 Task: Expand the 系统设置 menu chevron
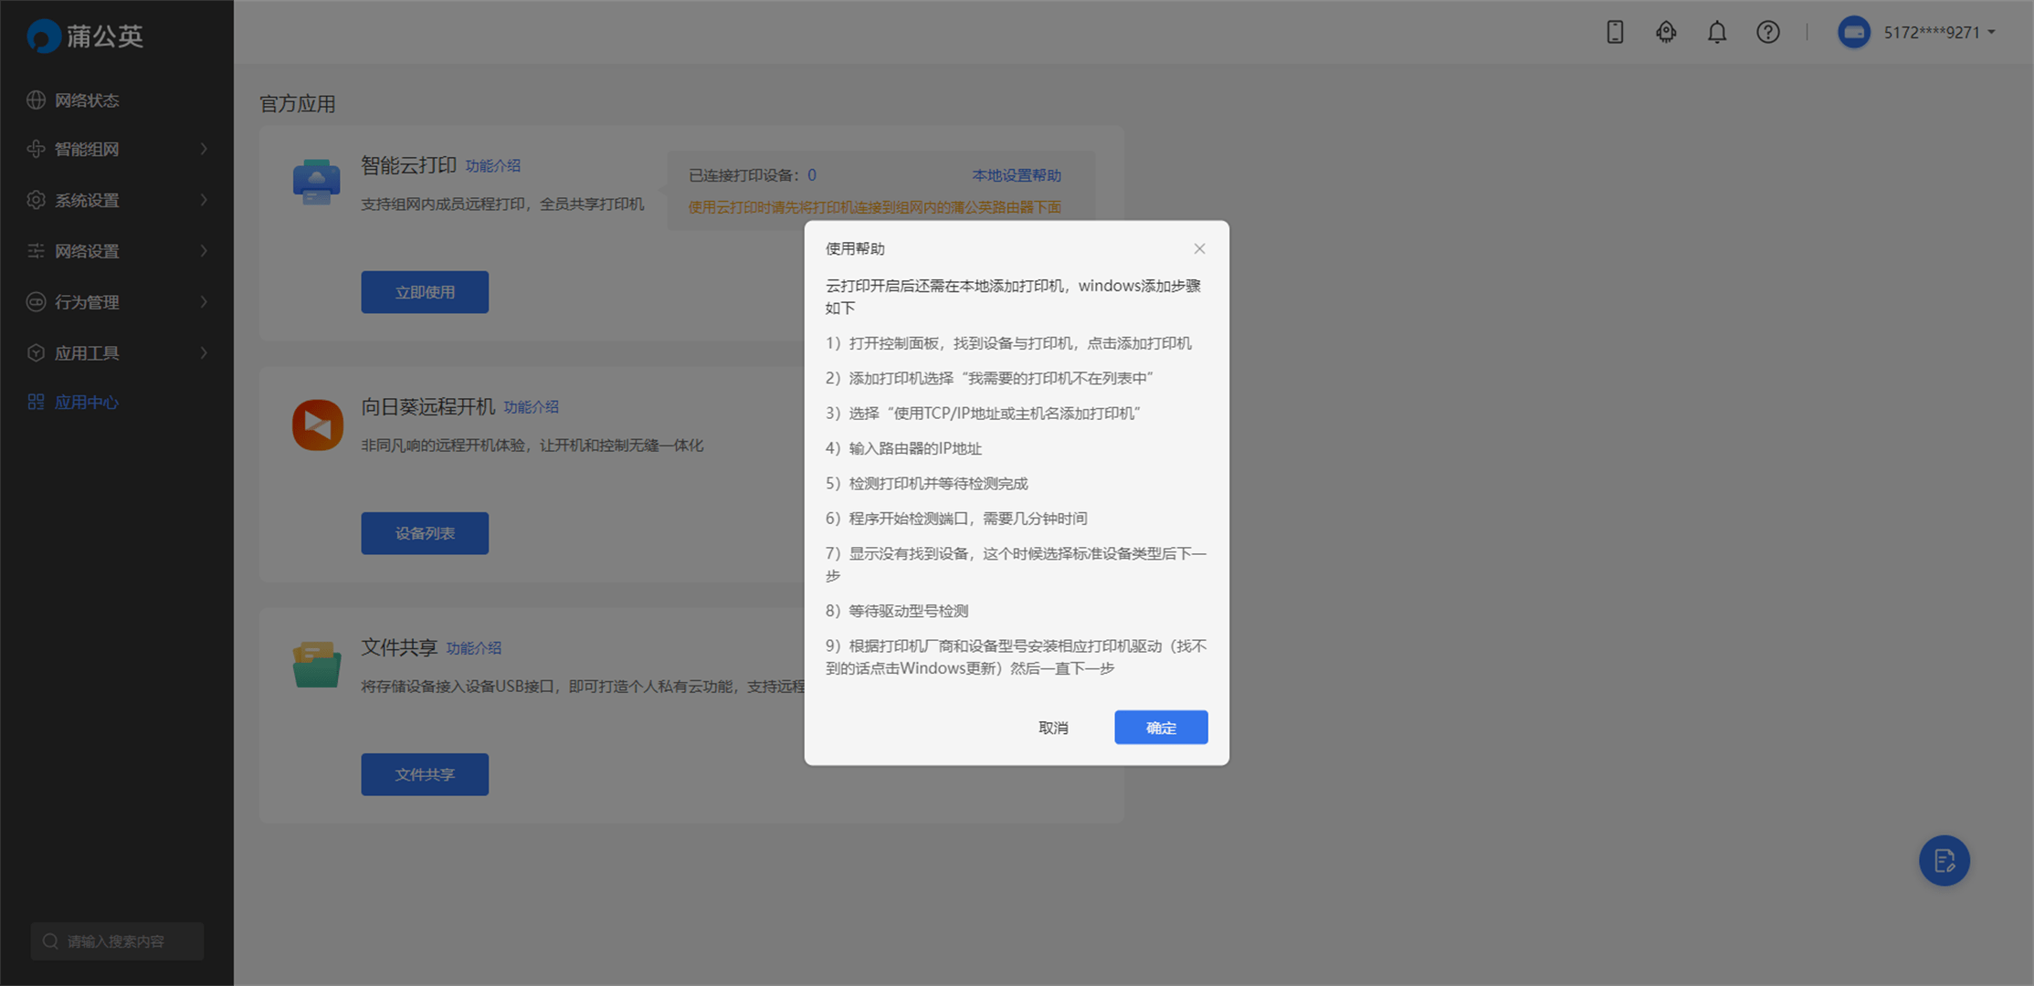point(204,200)
